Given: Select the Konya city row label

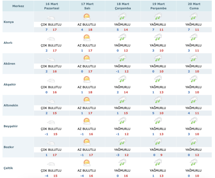Looking at the screenshot, I should 9,22.
